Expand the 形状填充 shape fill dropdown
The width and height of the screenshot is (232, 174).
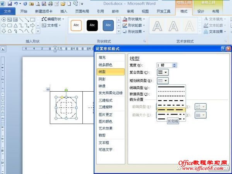click(134, 19)
